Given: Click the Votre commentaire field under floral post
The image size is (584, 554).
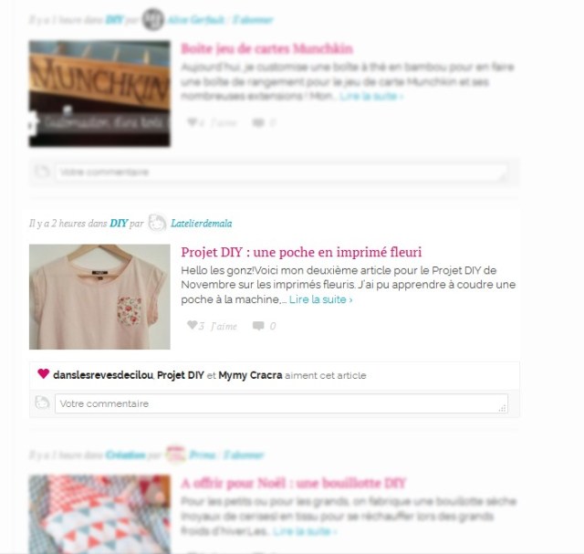Looking at the screenshot, I should (281, 403).
